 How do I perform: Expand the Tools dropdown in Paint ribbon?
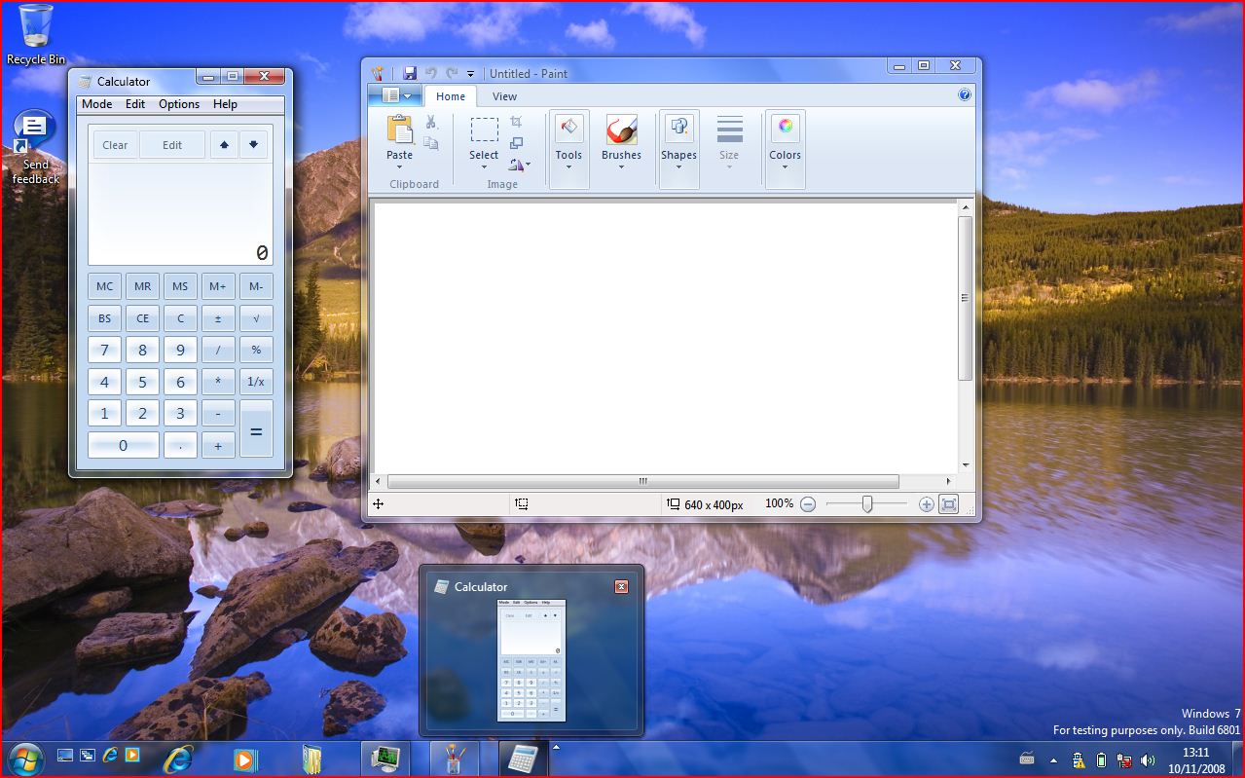(x=568, y=167)
